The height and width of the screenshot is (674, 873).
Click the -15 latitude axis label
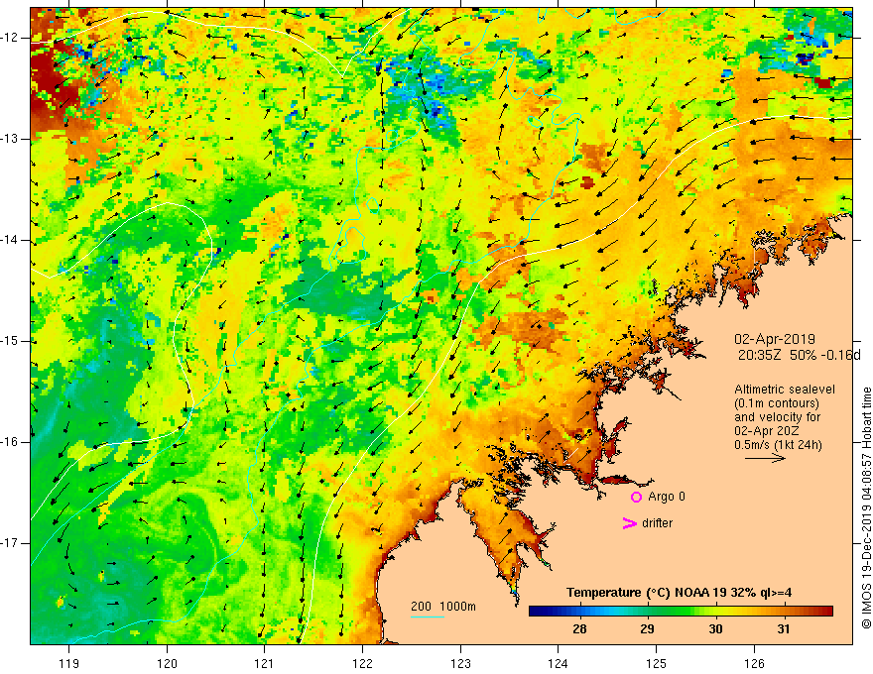pos(11,341)
